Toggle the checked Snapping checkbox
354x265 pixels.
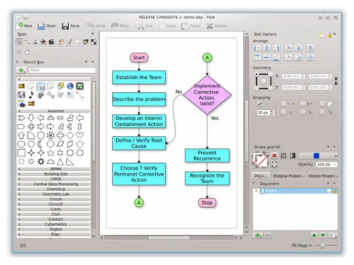[259, 104]
